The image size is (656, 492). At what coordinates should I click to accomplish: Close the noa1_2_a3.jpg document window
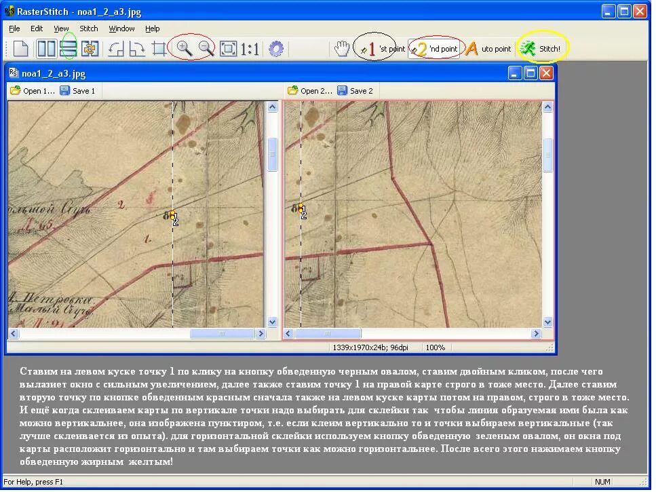(x=546, y=73)
